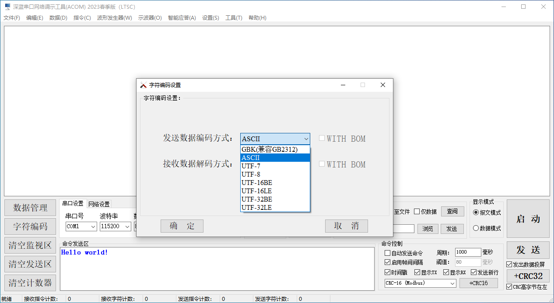This screenshot has width=554, height=303.
Task: Click the dialog's crossed-tools title icon
Action: [143, 85]
